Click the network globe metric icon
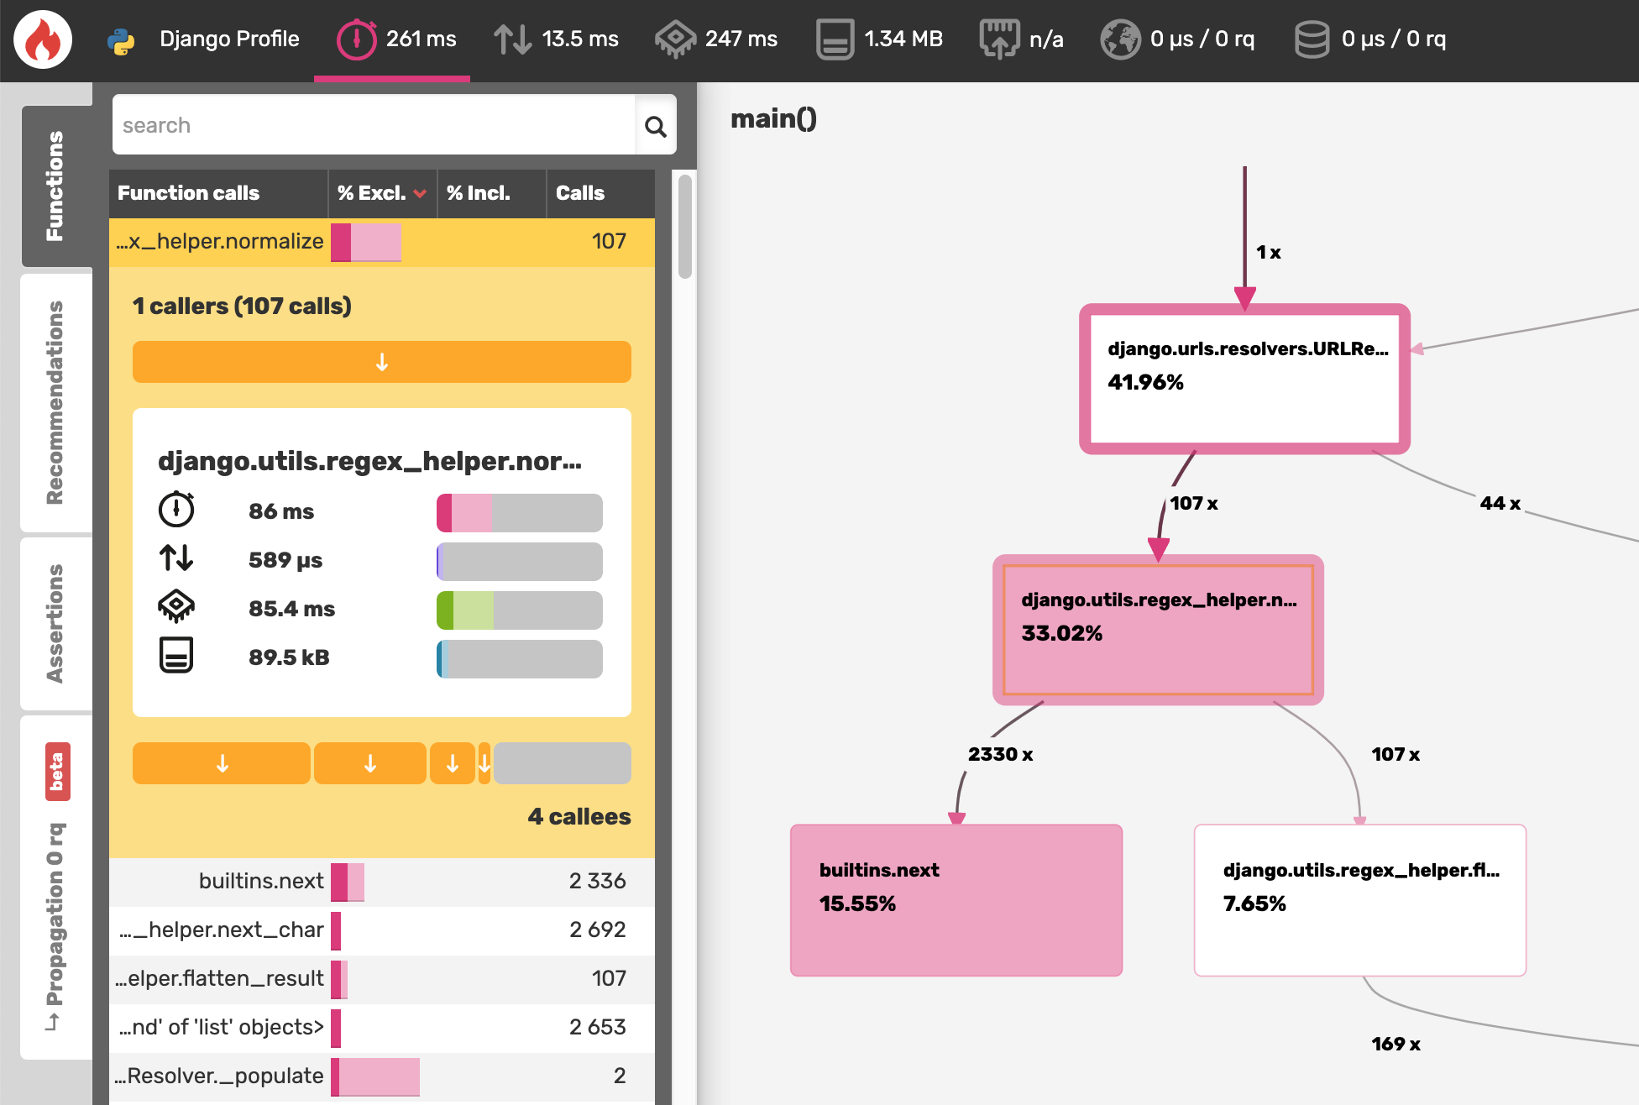1639x1105 pixels. tap(1123, 37)
